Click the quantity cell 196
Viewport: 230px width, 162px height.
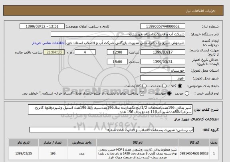[53, 154]
